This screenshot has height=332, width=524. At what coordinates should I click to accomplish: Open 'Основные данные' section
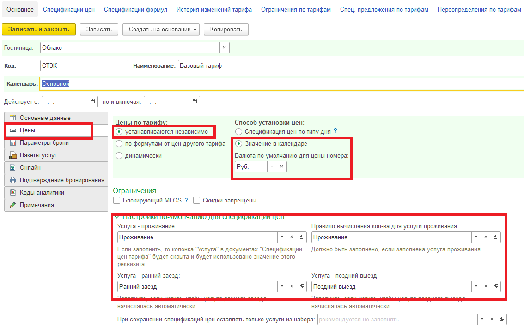(56, 118)
